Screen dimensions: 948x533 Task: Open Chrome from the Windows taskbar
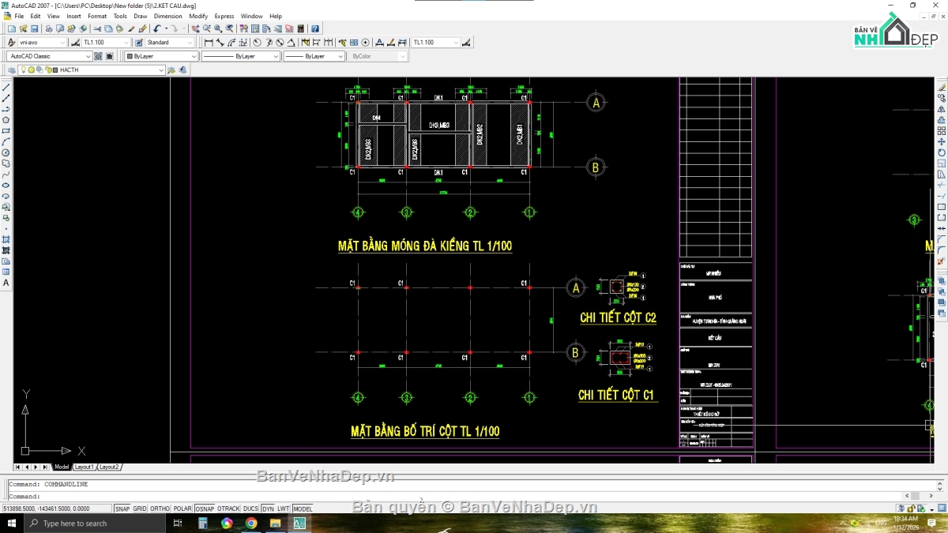251,523
